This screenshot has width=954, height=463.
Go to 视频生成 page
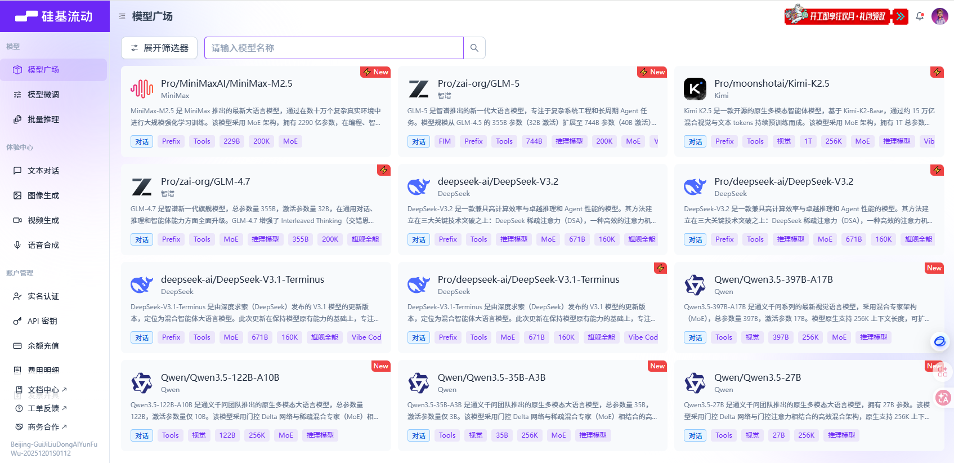click(x=53, y=220)
